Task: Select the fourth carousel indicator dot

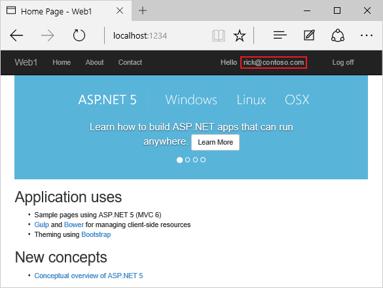Action: pyautogui.click(x=203, y=160)
